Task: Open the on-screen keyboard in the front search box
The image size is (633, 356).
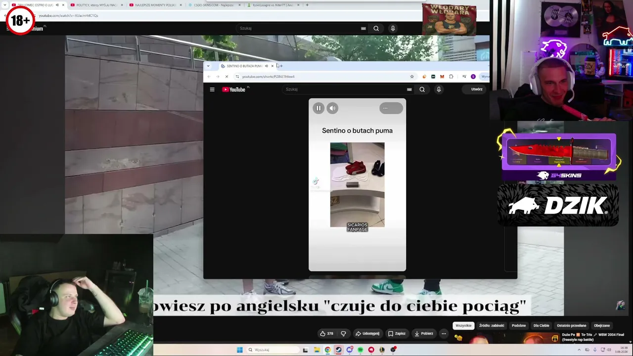Action: pyautogui.click(x=409, y=89)
